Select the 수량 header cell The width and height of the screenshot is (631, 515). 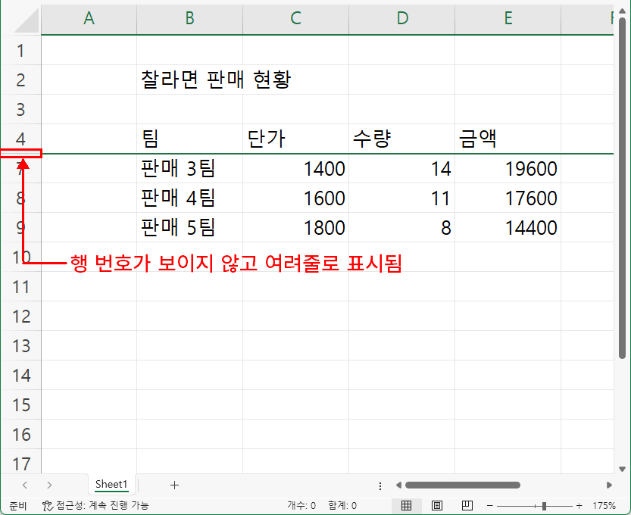(x=402, y=139)
